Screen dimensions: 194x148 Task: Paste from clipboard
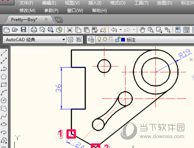click(x=87, y=30)
